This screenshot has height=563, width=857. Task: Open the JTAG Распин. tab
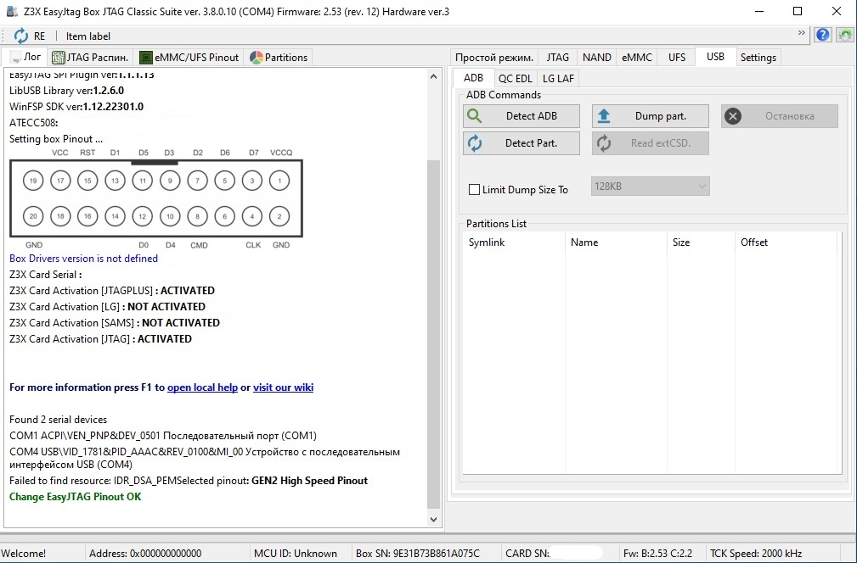91,58
